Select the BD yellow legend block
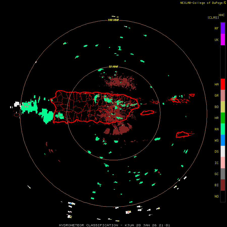 click(223, 107)
